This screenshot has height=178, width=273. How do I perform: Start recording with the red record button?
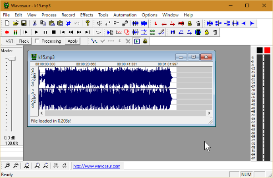(7, 32)
